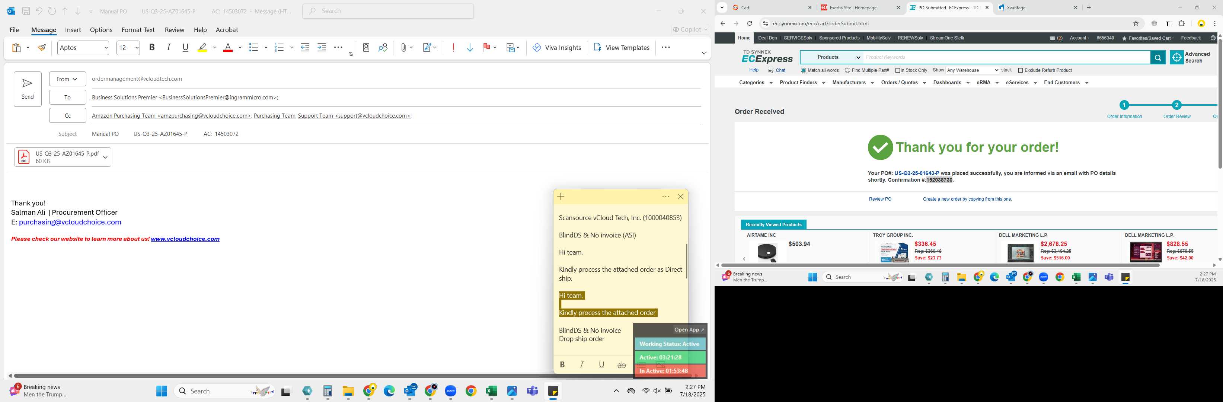The image size is (1223, 402).
Task: Open Excel from the Windows taskbar
Action: tap(491, 391)
